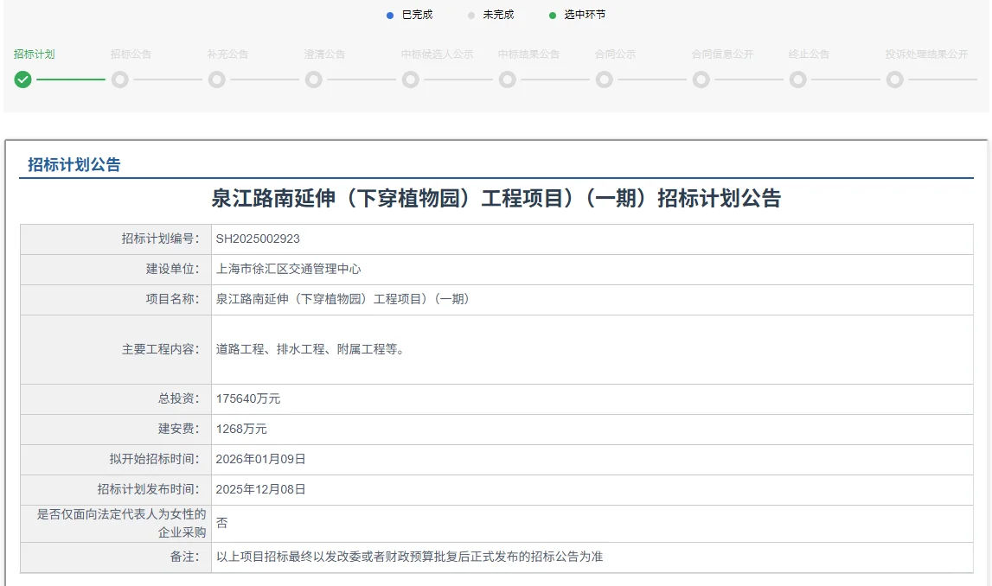
Task: Click the step circle under 投诉处理结果公开
Action: 894,80
